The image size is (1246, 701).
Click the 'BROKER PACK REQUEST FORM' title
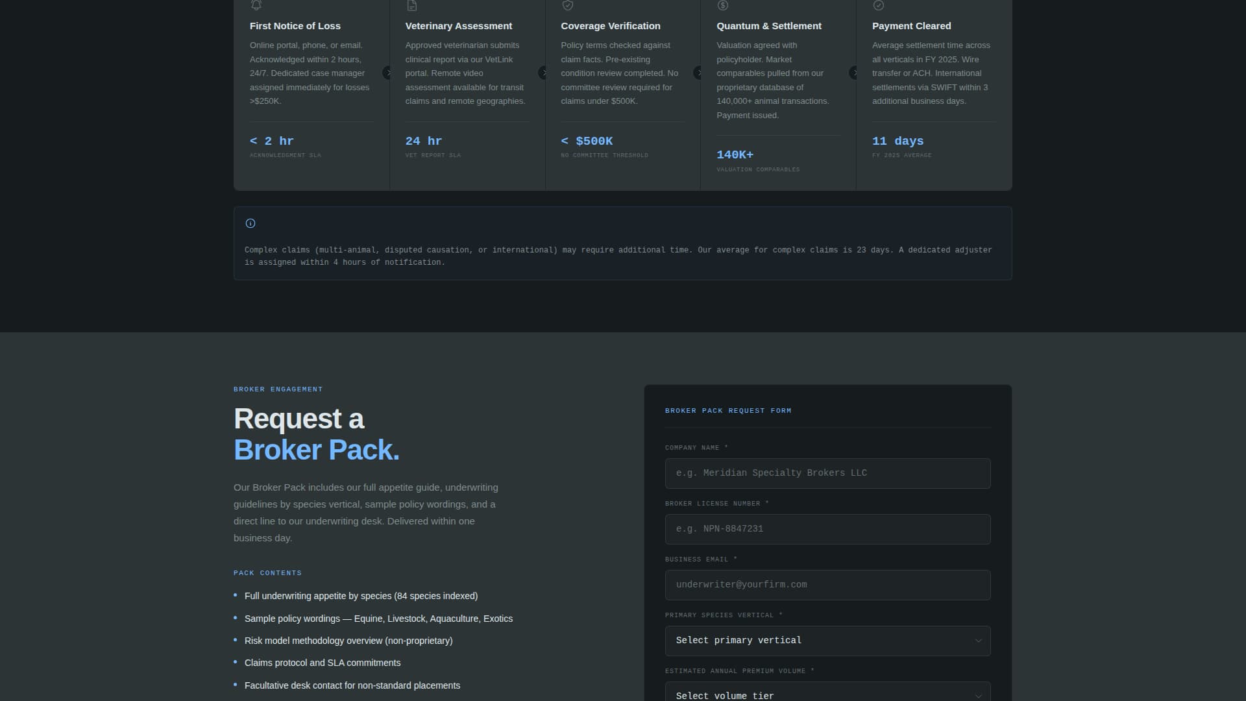(x=728, y=411)
